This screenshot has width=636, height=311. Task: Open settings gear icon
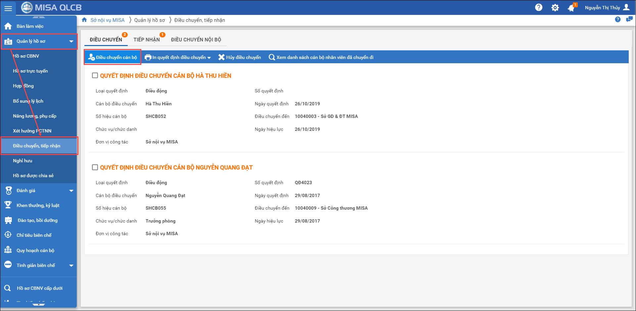(555, 8)
